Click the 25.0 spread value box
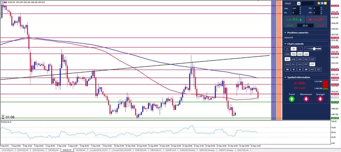The height and width of the screenshot is (152, 341). (305, 26)
